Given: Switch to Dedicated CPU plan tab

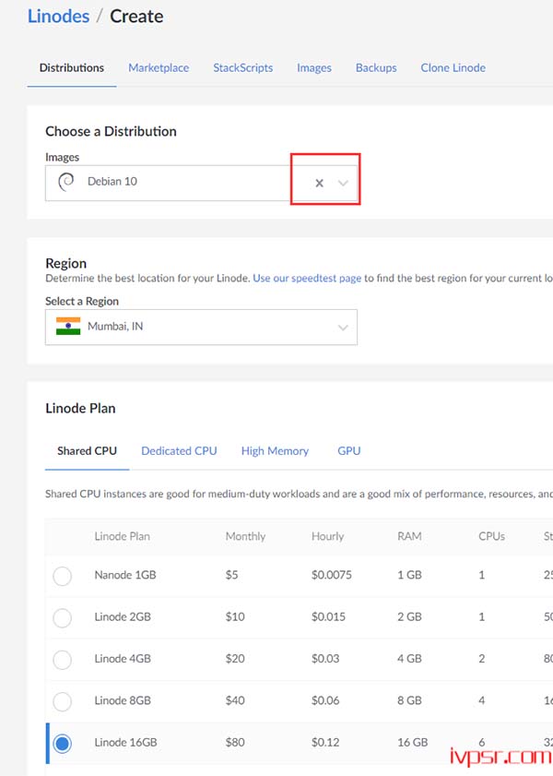Looking at the screenshot, I should (x=179, y=451).
